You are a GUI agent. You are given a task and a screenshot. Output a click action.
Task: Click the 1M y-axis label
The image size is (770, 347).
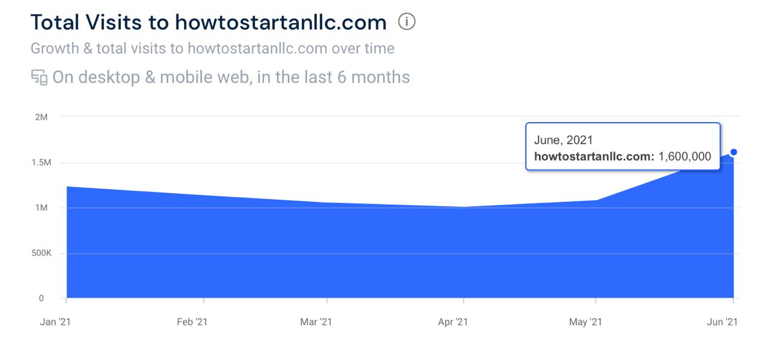42,208
